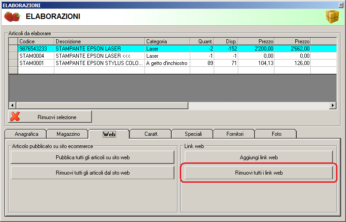The height and width of the screenshot is (222, 346).
Task: Select the STAM0004 code cell
Action: click(x=36, y=56)
